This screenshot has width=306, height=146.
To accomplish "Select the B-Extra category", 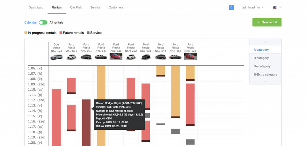I will point(266,75).
